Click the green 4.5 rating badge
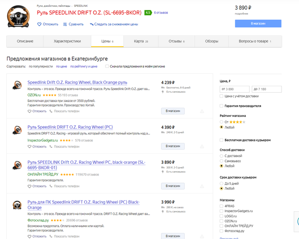The width and height of the screenshot is (299, 239). click(148, 13)
